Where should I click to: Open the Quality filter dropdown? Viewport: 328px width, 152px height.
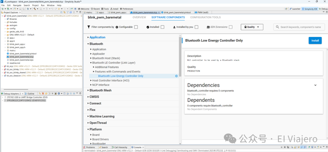tap(252, 27)
